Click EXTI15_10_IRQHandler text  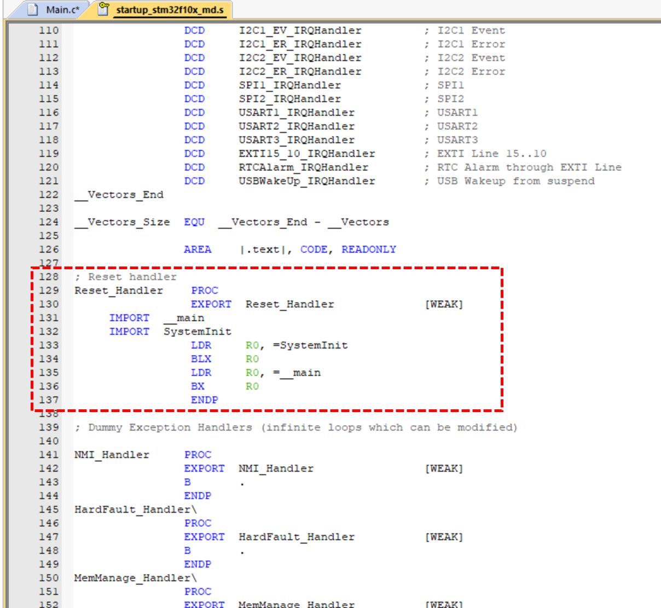tap(307, 154)
